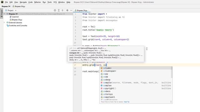
Task: Click the PyCharm application logo icon
Action: tap(2, 2)
